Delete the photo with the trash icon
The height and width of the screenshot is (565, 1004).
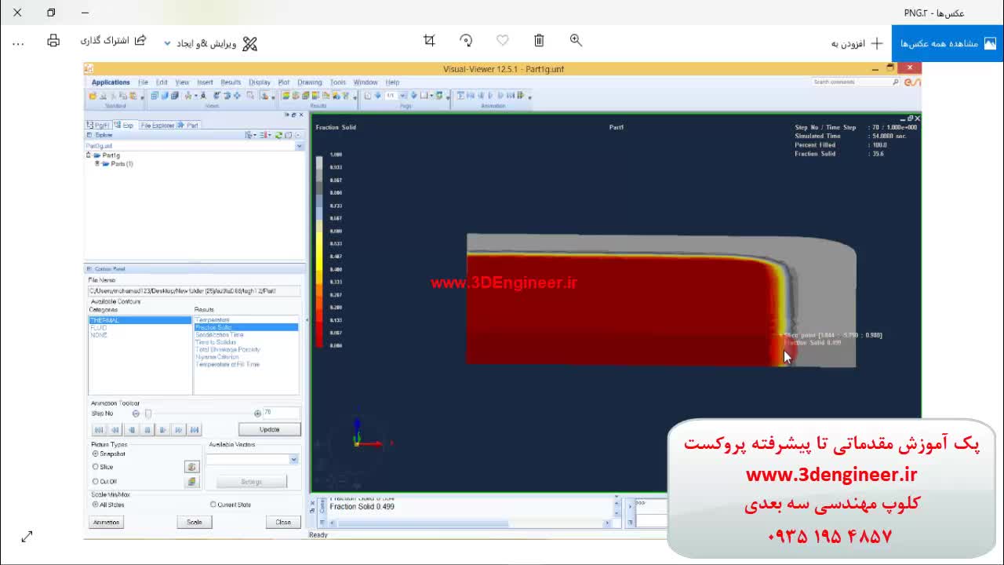(x=539, y=41)
